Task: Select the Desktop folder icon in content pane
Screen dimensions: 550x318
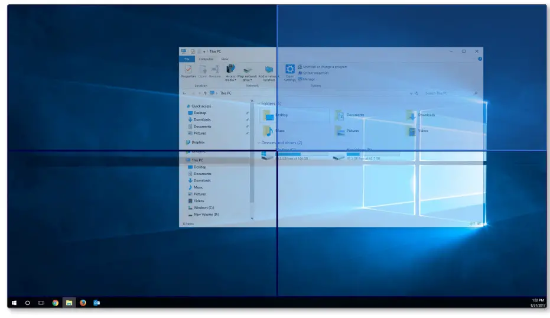Action: [x=268, y=115]
